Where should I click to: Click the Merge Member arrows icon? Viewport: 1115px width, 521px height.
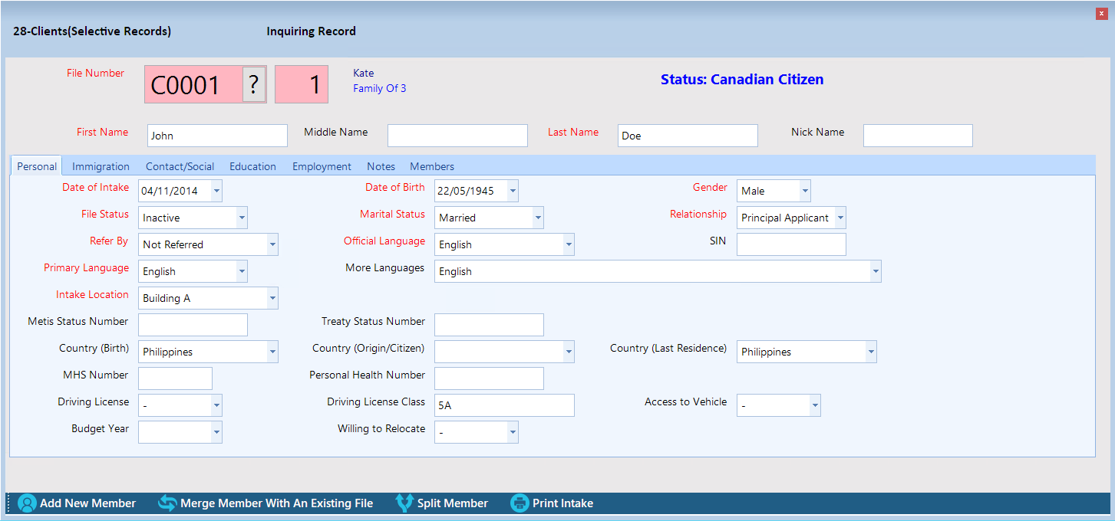tap(167, 503)
